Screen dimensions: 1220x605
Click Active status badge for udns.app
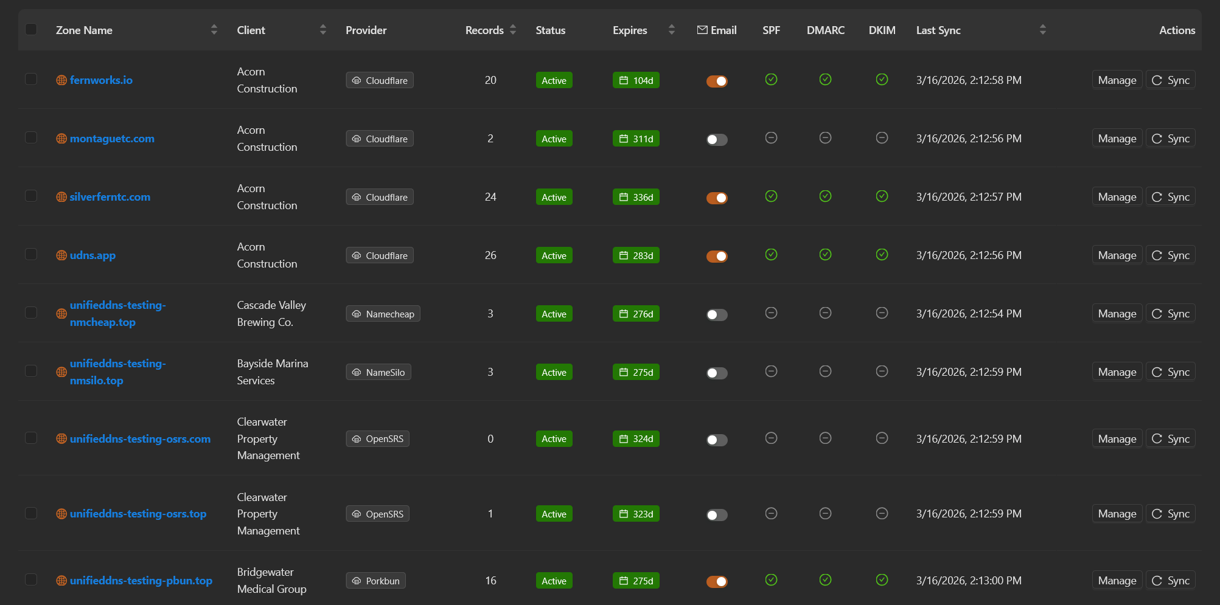(x=554, y=255)
